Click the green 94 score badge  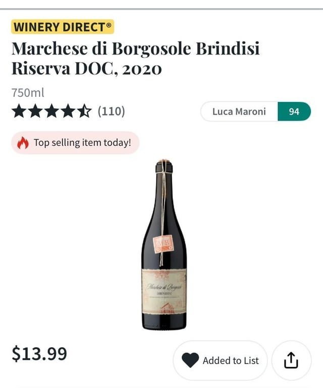point(294,112)
